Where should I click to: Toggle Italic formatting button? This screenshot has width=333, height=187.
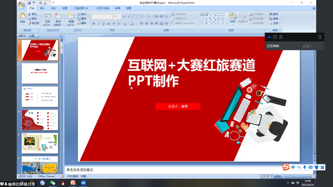click(x=99, y=23)
